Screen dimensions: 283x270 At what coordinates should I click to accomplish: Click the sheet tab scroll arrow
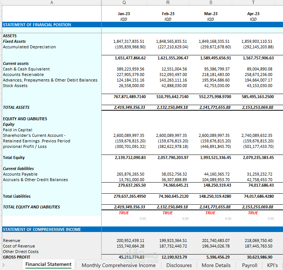pos(3,265)
